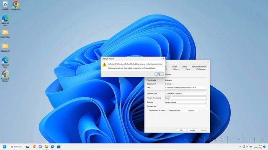Open the first yellow folder on desktop
Image resolution: width=268 pixels, height=150 pixels.
coord(5,33)
